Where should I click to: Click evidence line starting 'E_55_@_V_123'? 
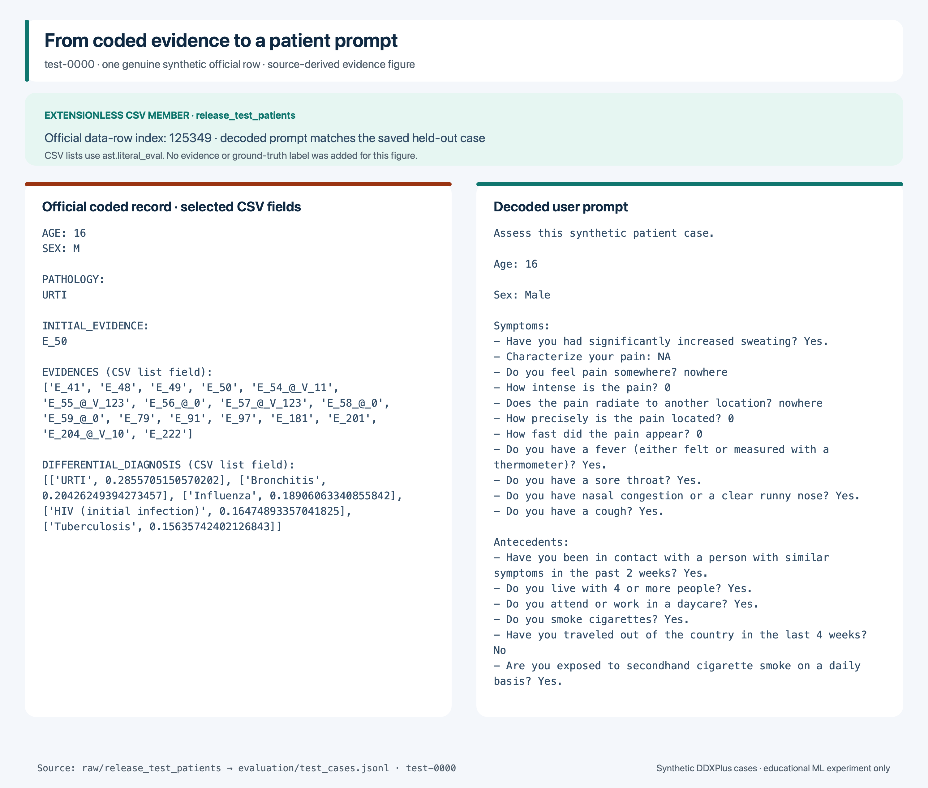point(216,403)
